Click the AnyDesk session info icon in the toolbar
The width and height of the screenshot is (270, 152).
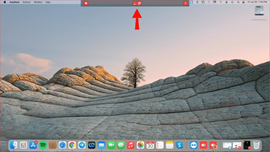click(86, 3)
